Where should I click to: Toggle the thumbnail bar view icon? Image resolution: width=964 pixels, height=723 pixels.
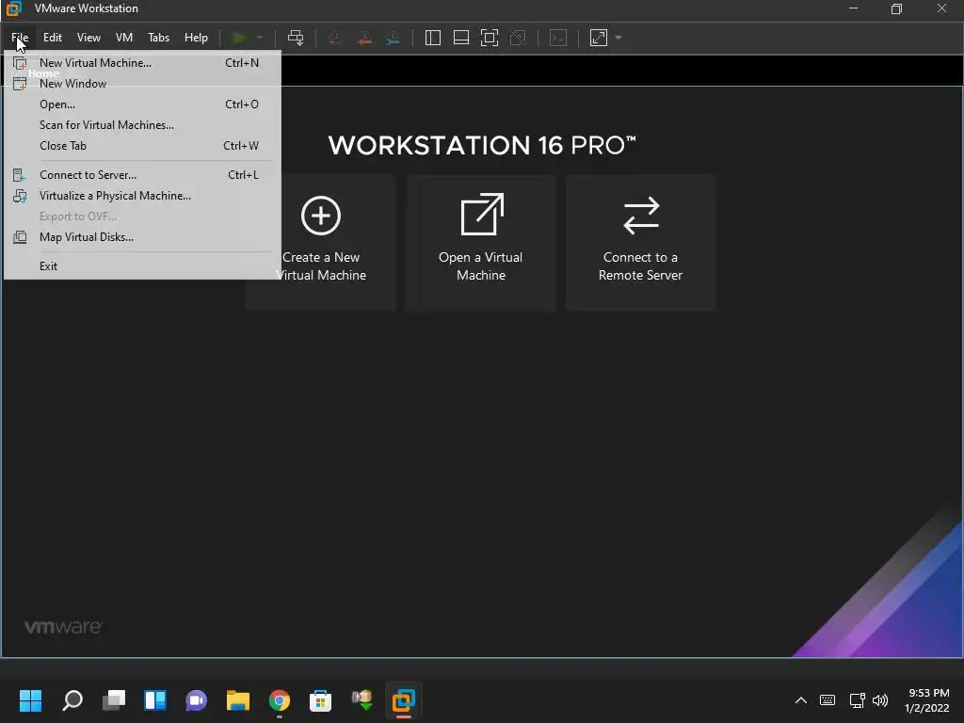(x=461, y=38)
